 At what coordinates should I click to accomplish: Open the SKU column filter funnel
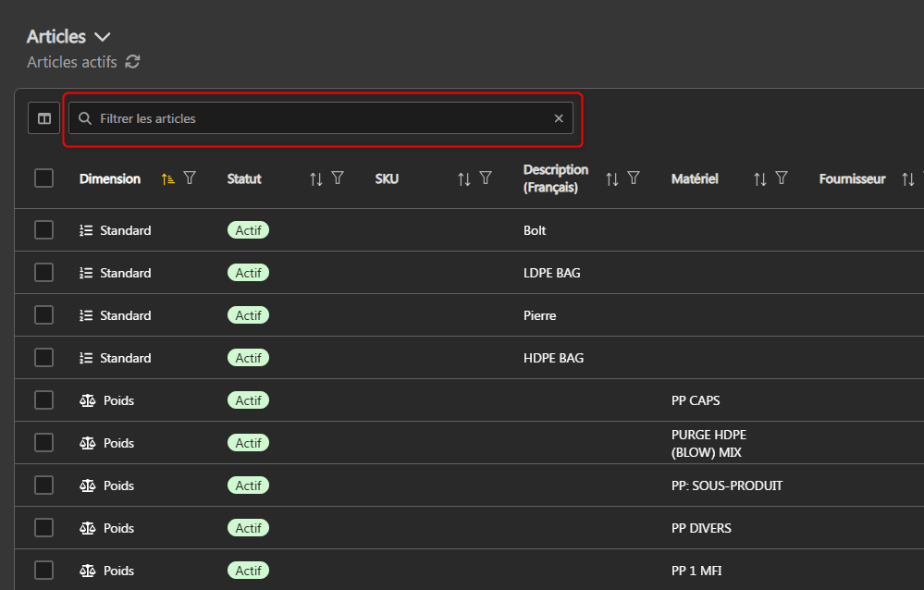[x=486, y=178]
